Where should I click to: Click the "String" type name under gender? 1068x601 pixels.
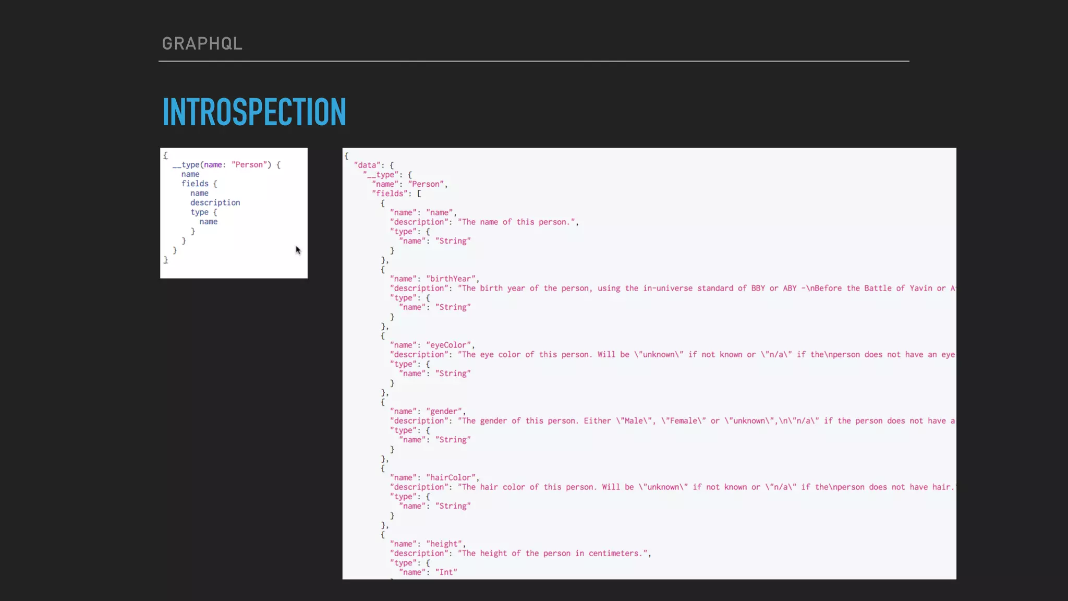click(x=453, y=440)
